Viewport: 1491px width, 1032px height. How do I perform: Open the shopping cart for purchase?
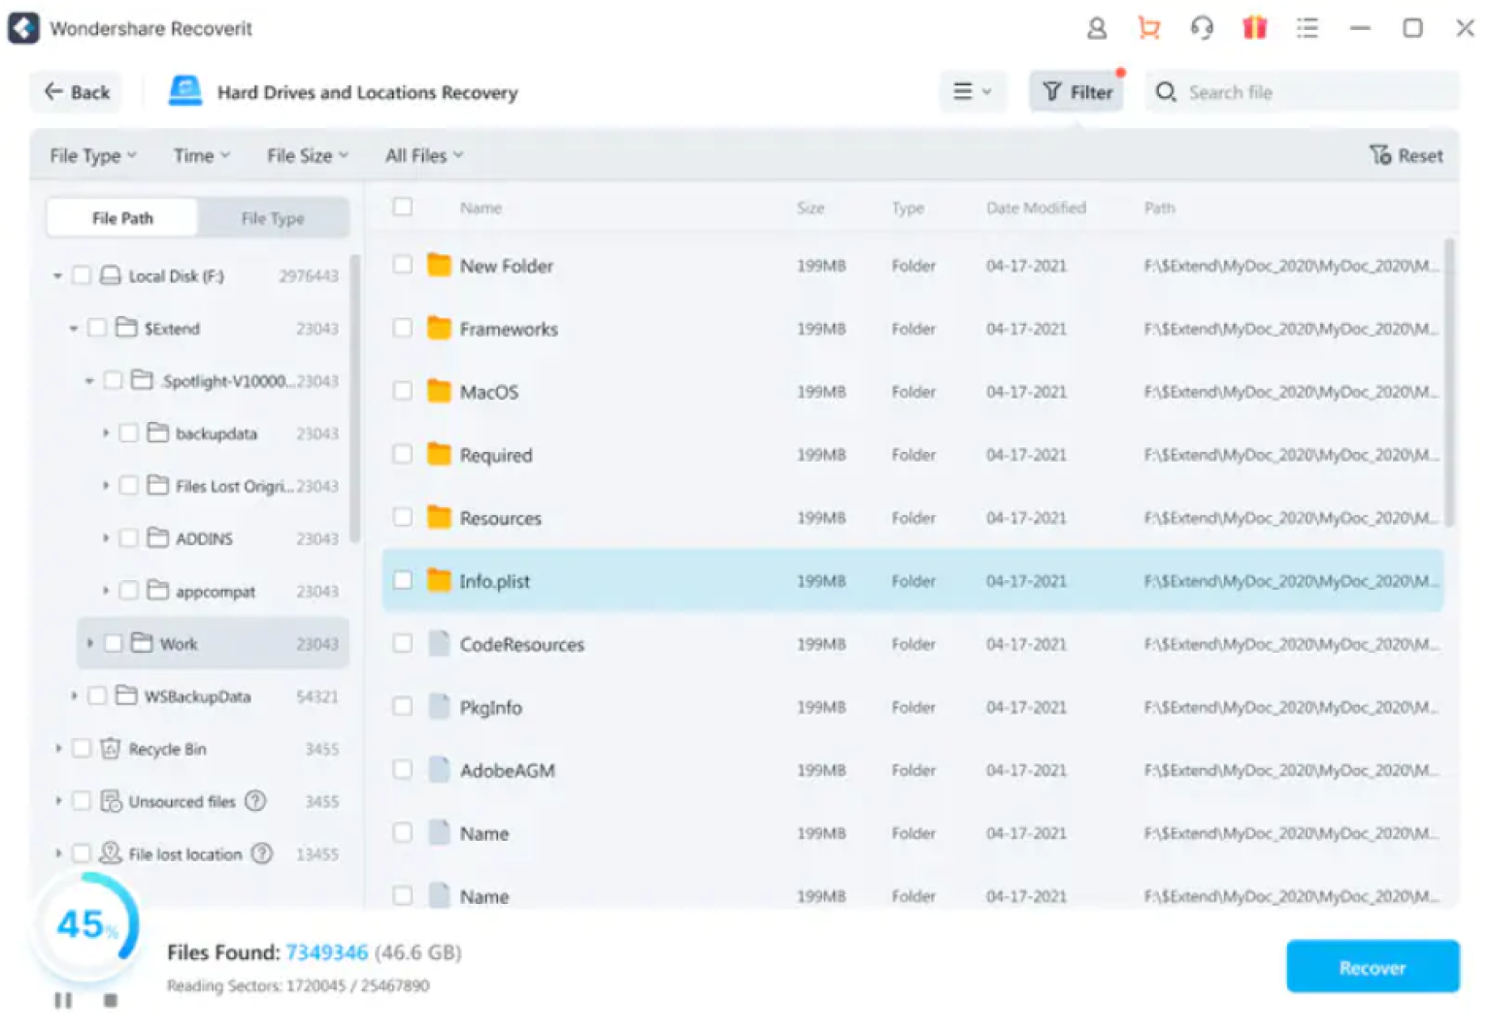(x=1148, y=28)
